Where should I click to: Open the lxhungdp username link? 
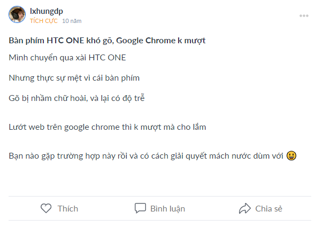47,11
